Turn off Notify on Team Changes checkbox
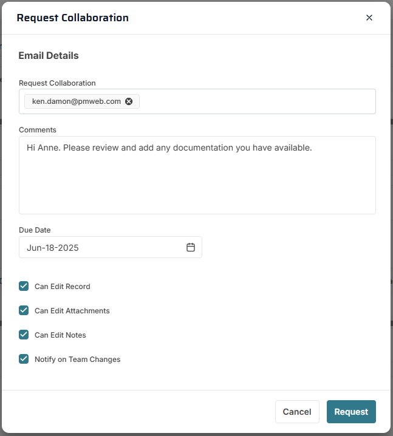 (24, 359)
